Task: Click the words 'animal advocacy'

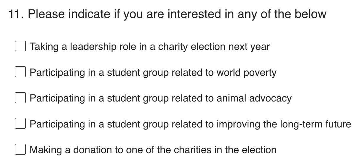Action: pos(254,98)
